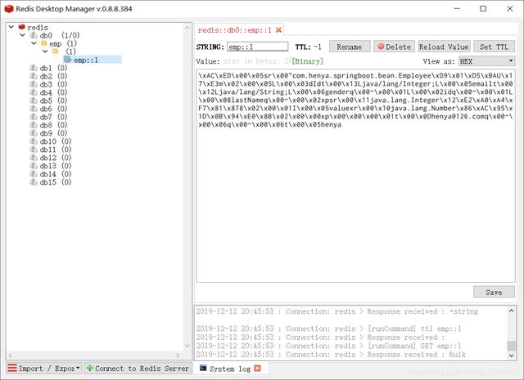This screenshot has width=524, height=380.
Task: Select db8 (0) database row
Action: pos(53,125)
